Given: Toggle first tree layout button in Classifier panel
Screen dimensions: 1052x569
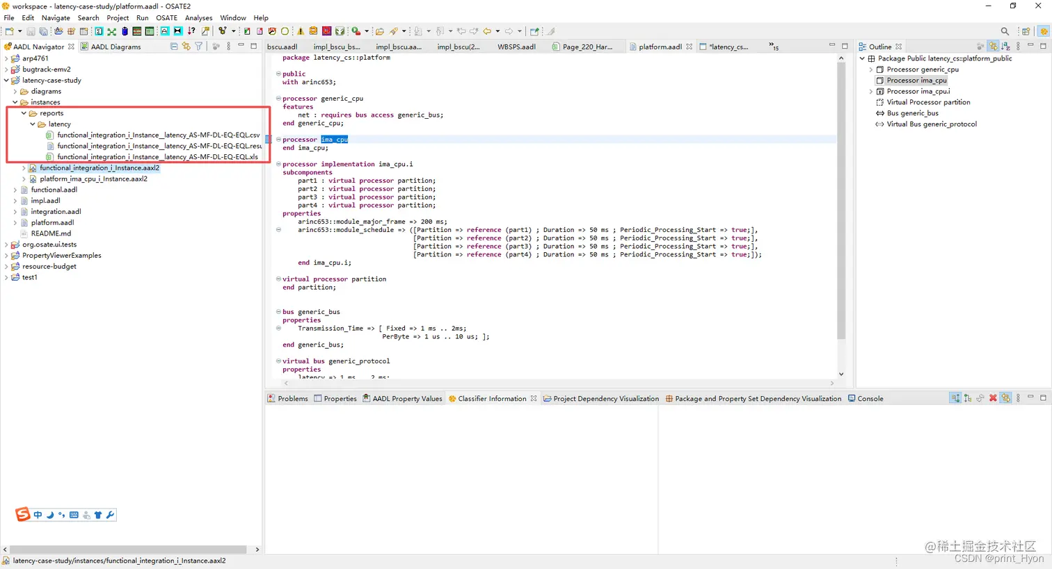Looking at the screenshot, I should [955, 398].
